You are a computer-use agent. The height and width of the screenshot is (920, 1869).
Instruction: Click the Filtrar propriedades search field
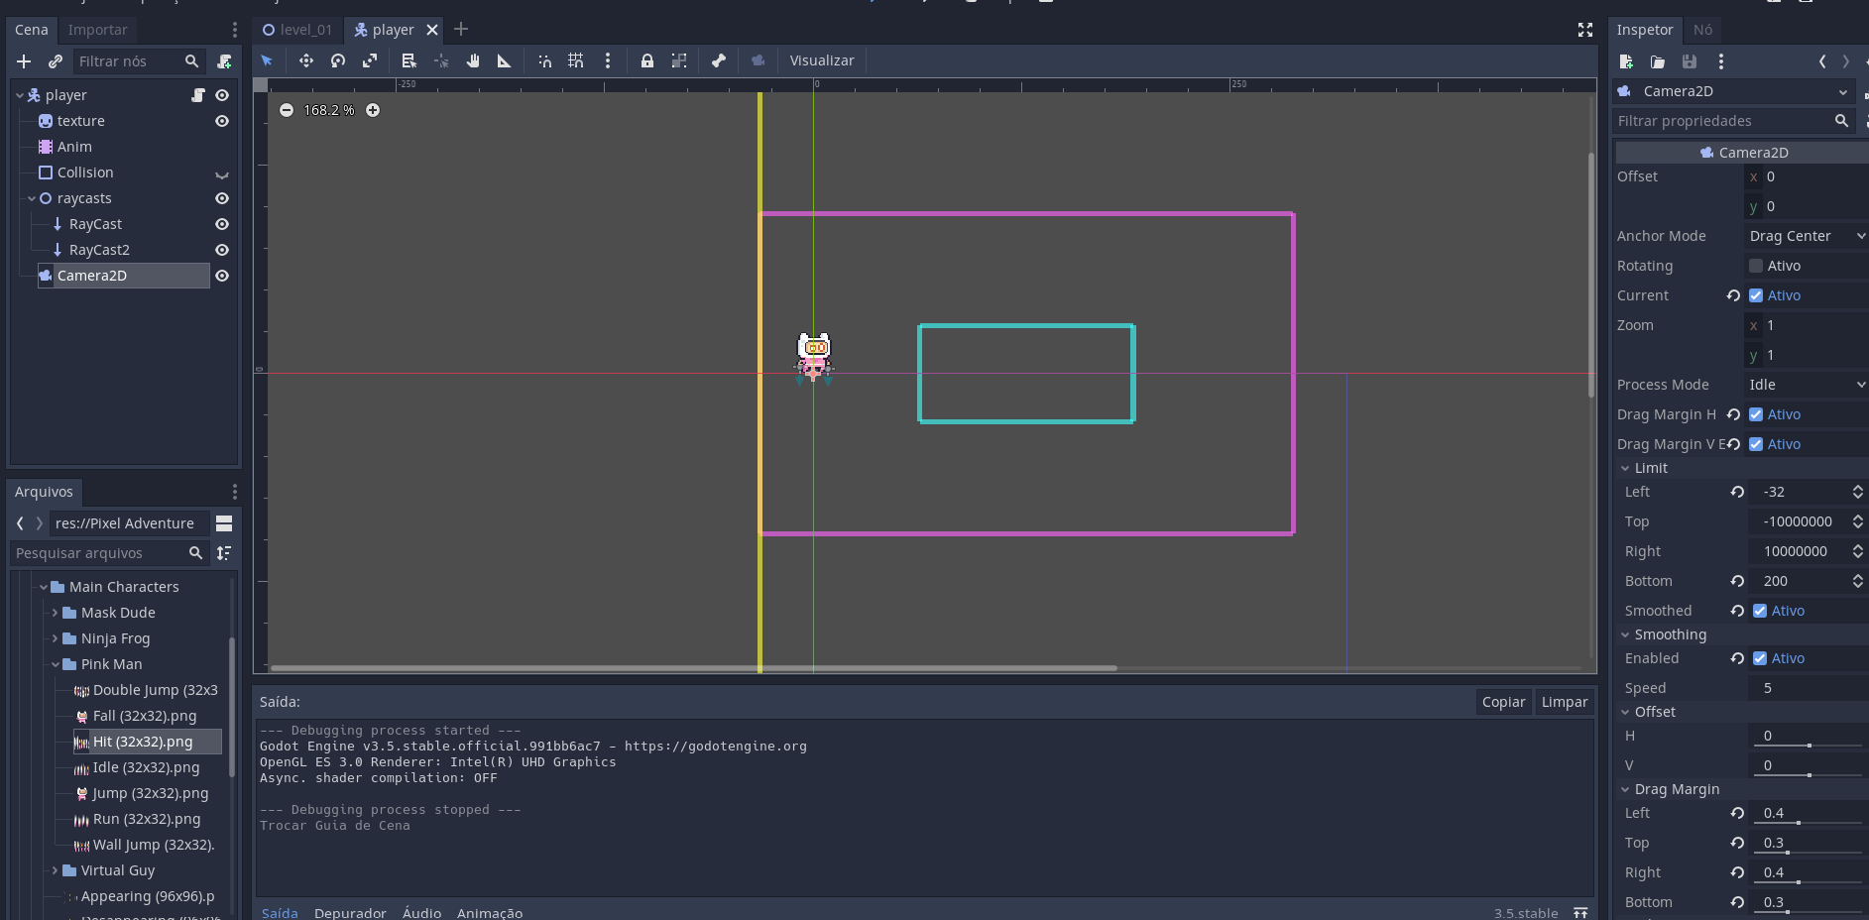tap(1730, 120)
